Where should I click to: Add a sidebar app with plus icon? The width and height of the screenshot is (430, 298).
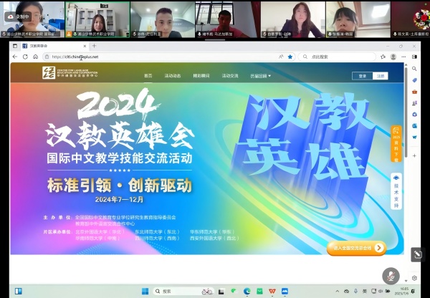(414, 155)
